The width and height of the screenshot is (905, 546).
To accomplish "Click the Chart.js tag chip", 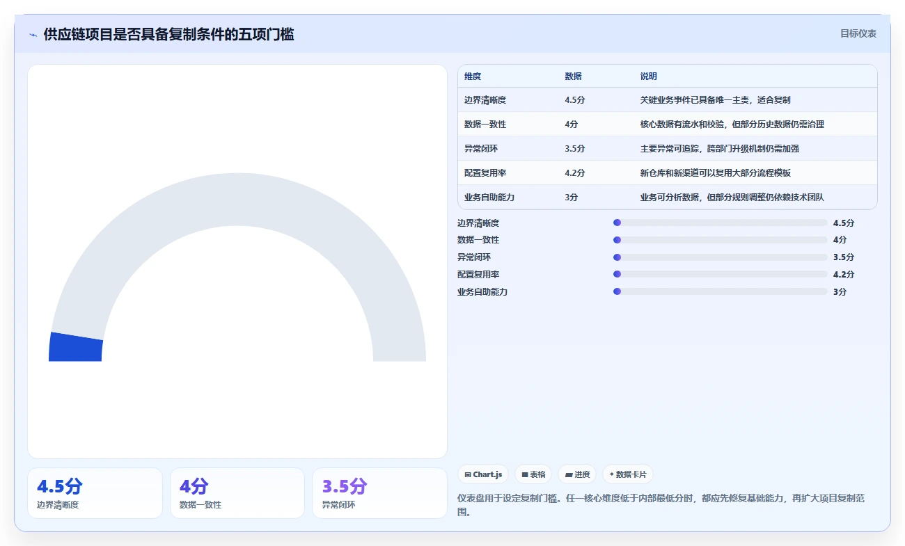I will pos(483,474).
